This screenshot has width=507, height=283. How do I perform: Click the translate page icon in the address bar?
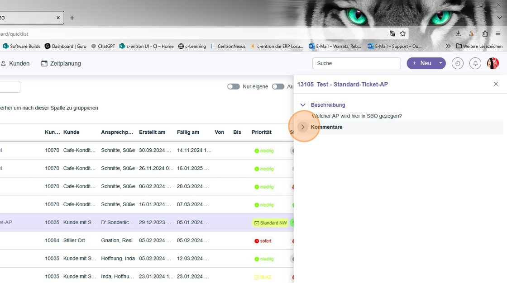pos(392,33)
